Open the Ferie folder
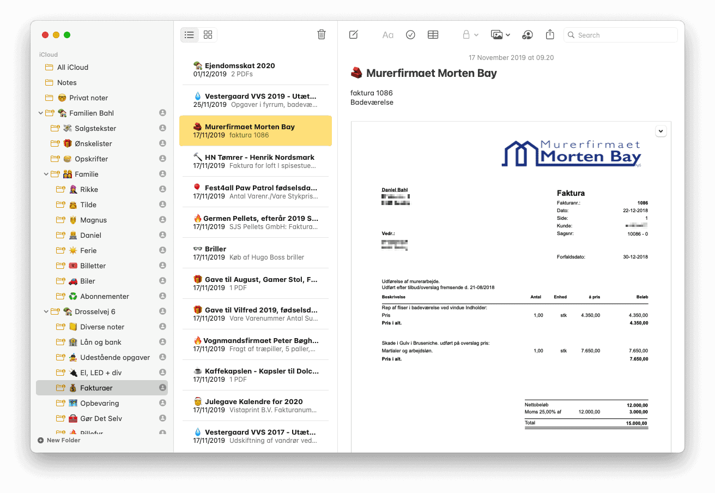The image size is (715, 493). (x=102, y=250)
